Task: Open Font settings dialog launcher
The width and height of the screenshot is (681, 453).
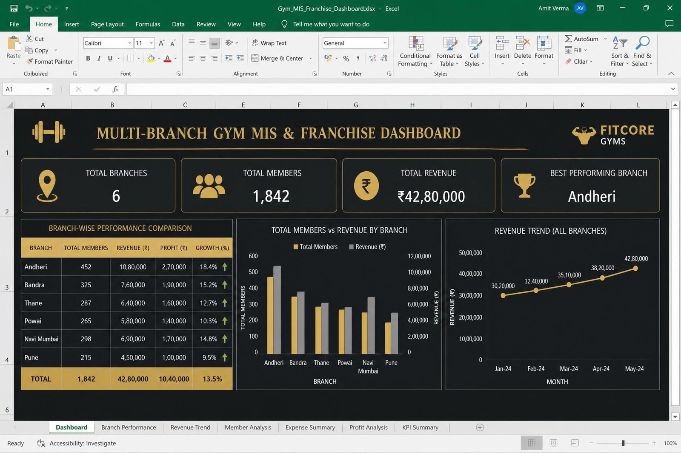Action: pyautogui.click(x=178, y=74)
